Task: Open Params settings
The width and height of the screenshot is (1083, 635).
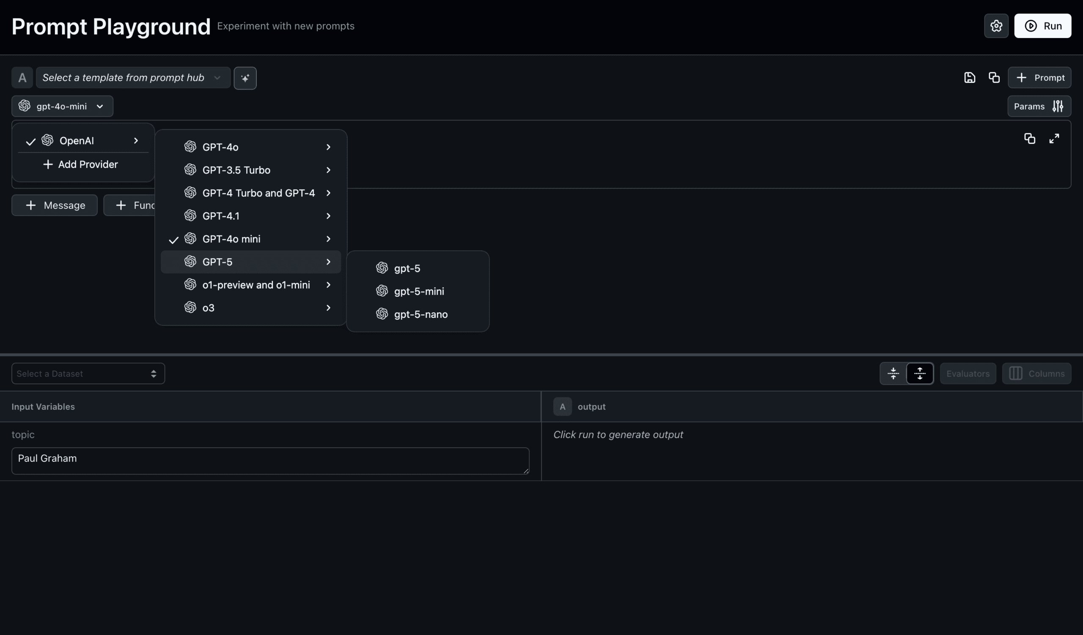Action: click(x=1039, y=106)
